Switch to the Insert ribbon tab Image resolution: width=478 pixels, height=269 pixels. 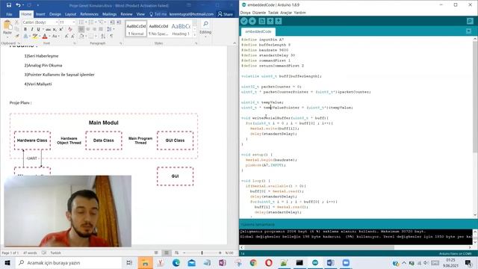click(x=40, y=14)
